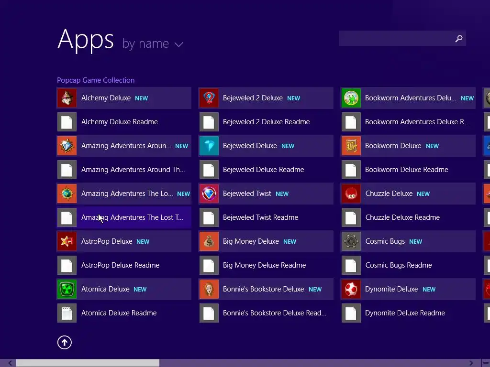Launch Bonnie's Bookstore Deluxe face icon

[209, 289]
